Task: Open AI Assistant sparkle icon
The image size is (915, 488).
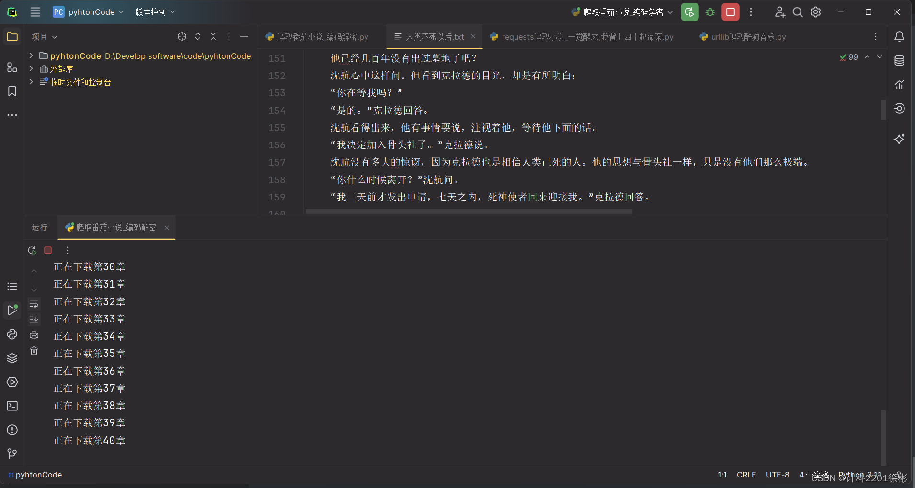Action: point(900,139)
